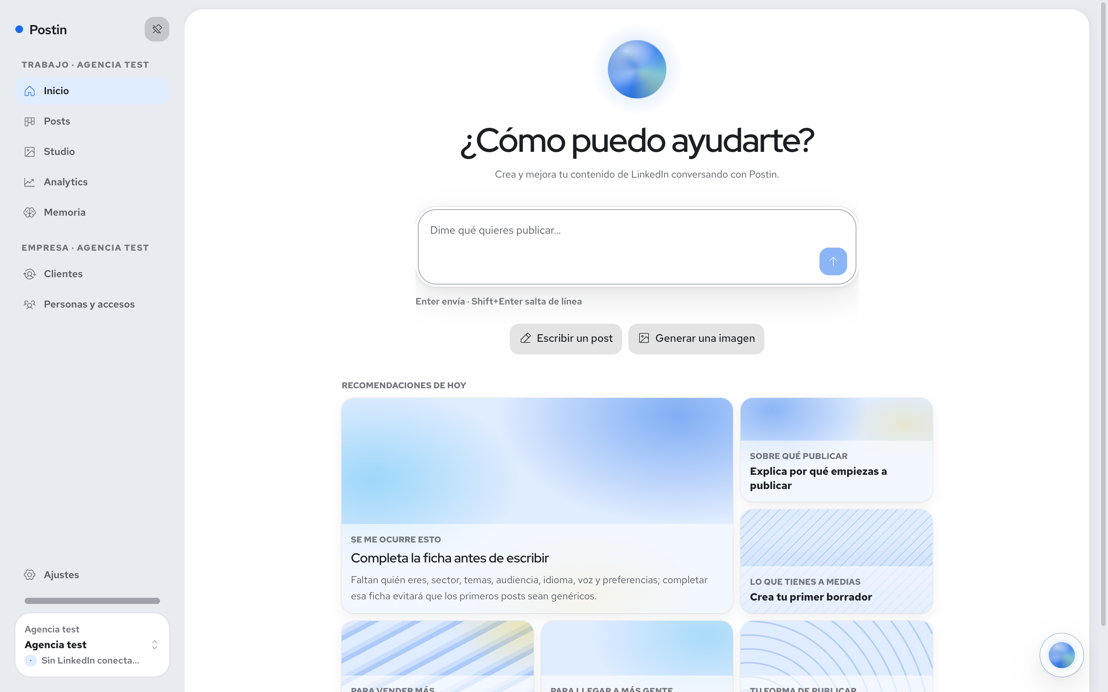Click the pencil icon in Escribir un post

click(526, 338)
